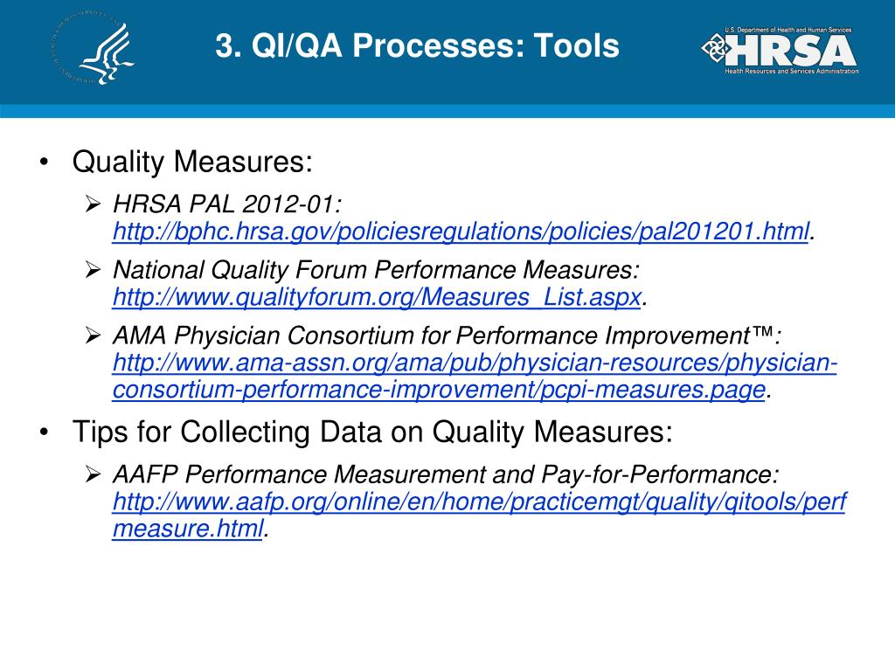Click 'AAFP Performance Measurement and Pay-for-Performance' text
This screenshot has width=895, height=671.
click(x=445, y=475)
